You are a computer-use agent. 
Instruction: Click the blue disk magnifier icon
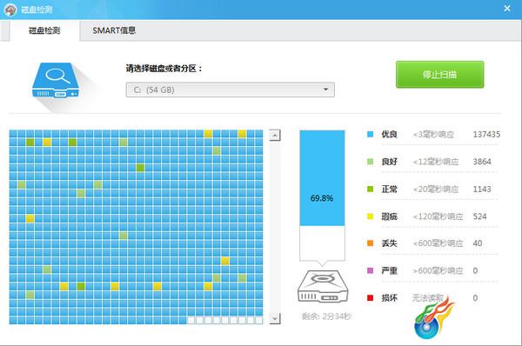coord(57,80)
